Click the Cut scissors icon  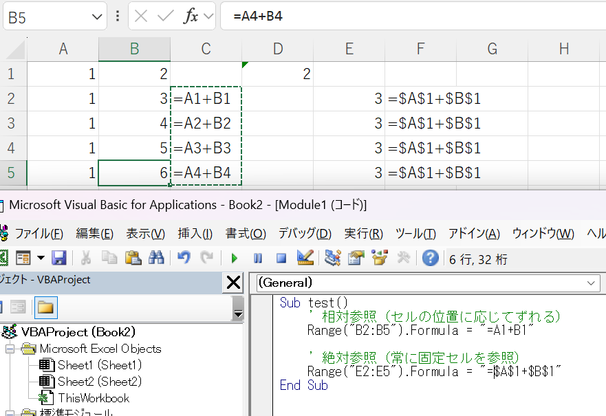(86, 258)
